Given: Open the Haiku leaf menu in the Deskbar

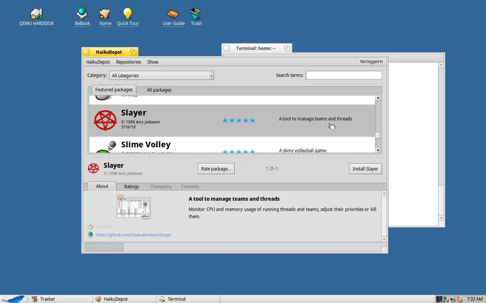Looking at the screenshot, I should coord(14,299).
